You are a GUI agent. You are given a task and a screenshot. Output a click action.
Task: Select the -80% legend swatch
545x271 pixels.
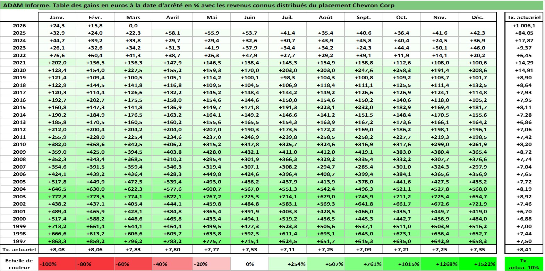click(x=95, y=264)
